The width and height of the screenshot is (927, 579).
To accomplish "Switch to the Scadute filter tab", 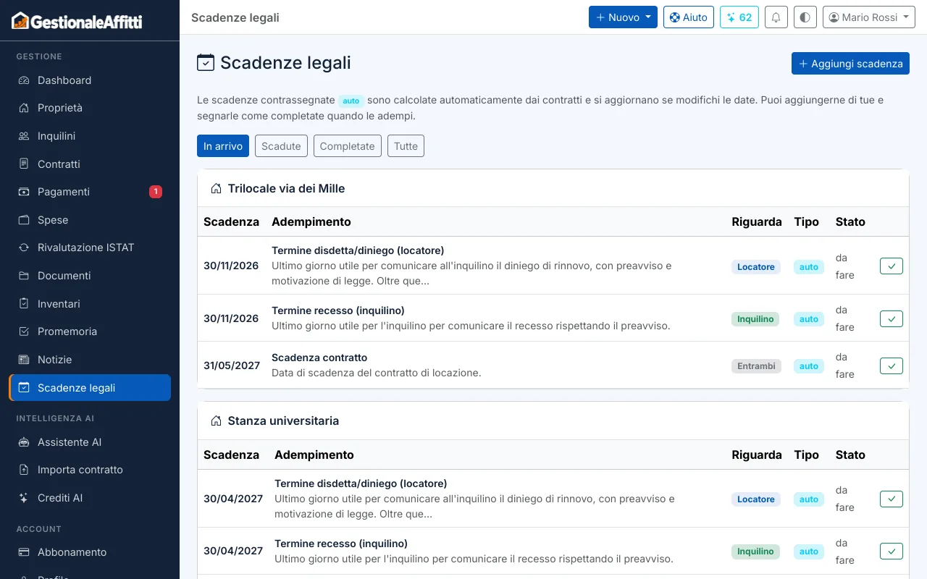I will coord(281,146).
